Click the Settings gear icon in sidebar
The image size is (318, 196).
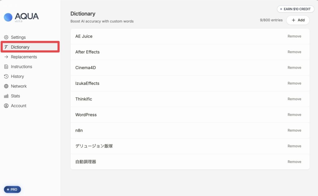[6, 37]
